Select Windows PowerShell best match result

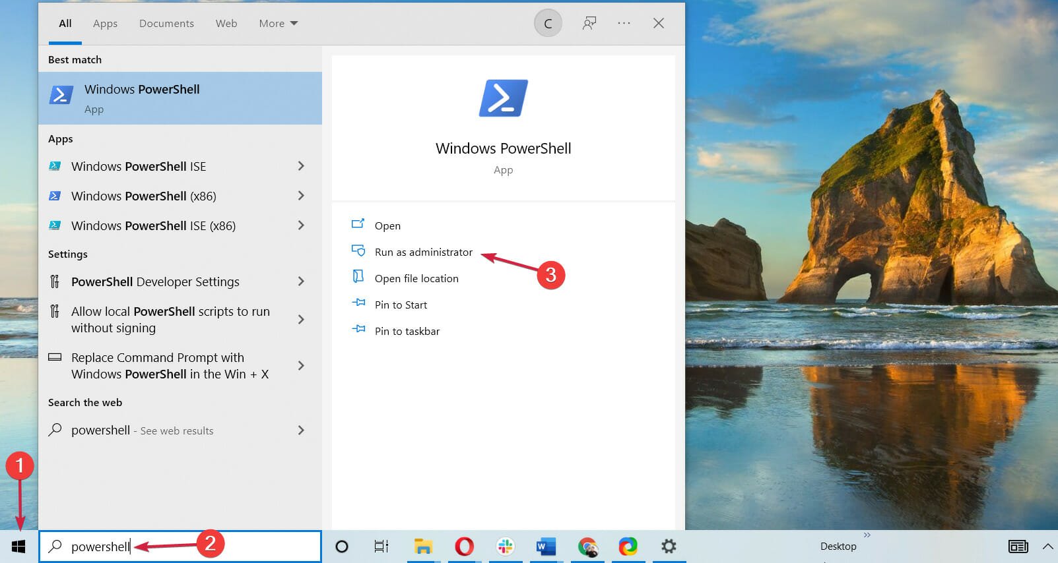pyautogui.click(x=180, y=98)
